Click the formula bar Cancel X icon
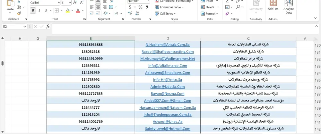 point(36,27)
